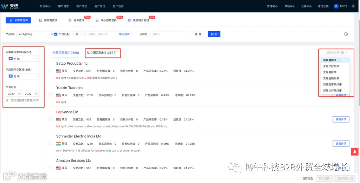360x183 pixels.
Task: Expand 采购商国家/地区 country dropdown
Action: (23, 59)
